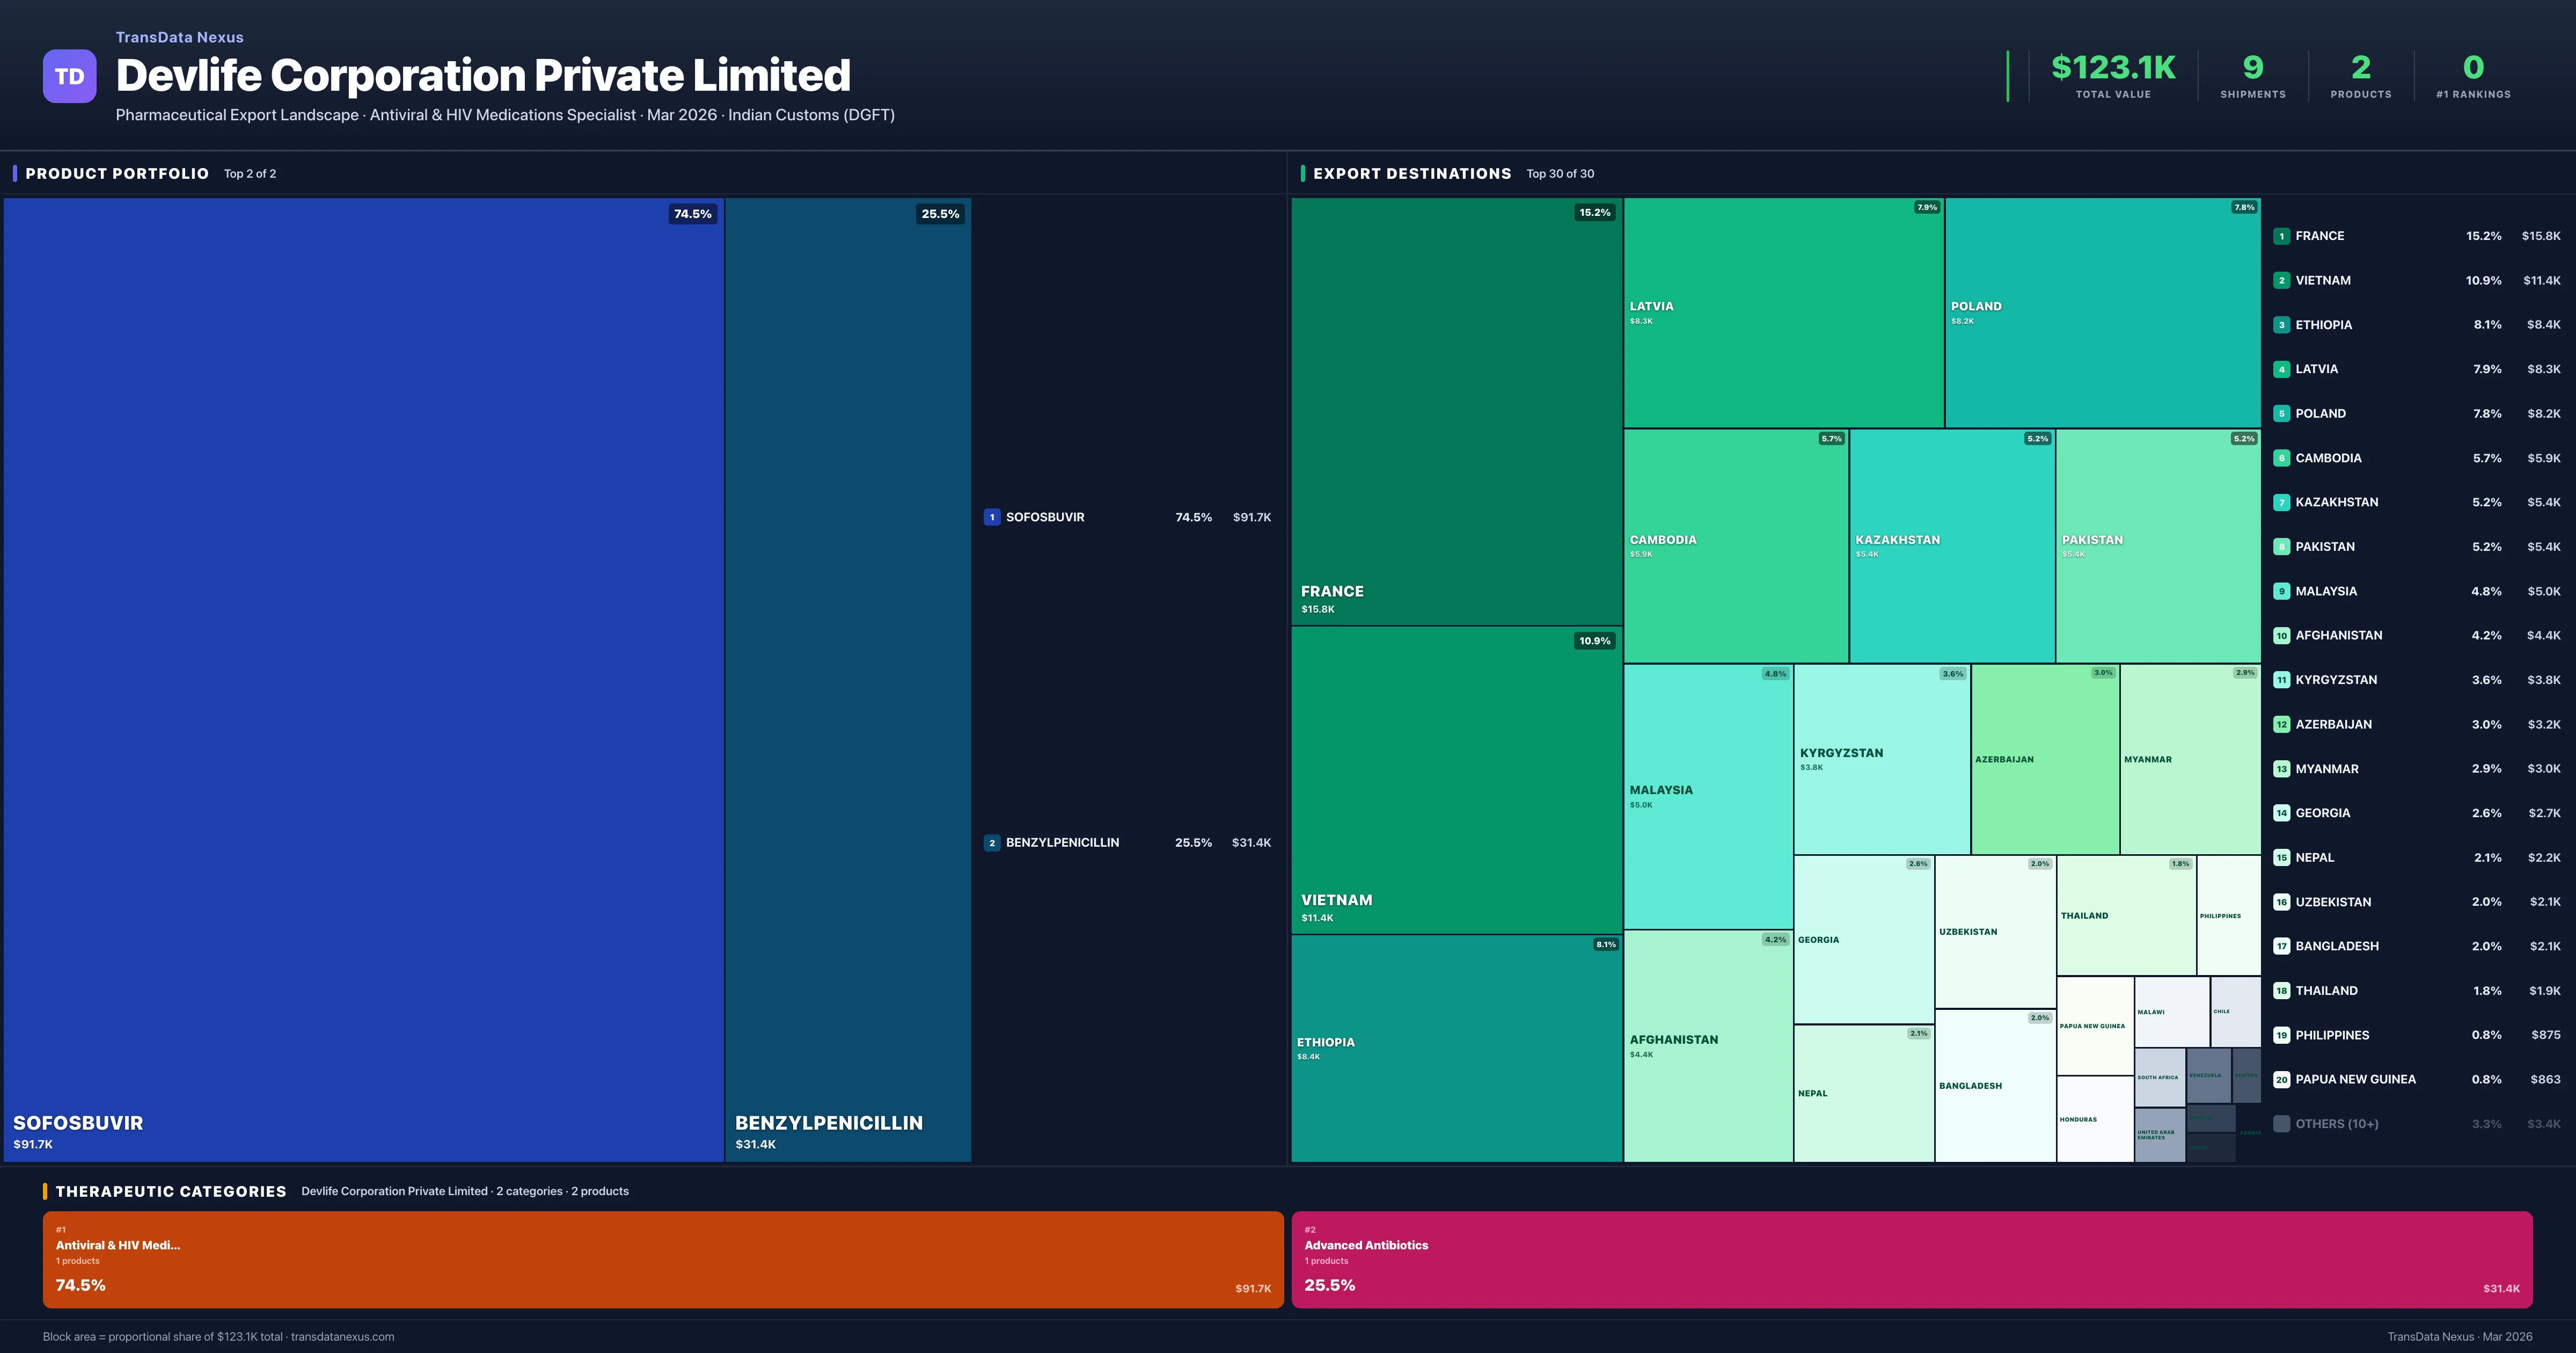Open the Antiviral & HIV category card
The height and width of the screenshot is (1353, 2576).
coord(662,1259)
